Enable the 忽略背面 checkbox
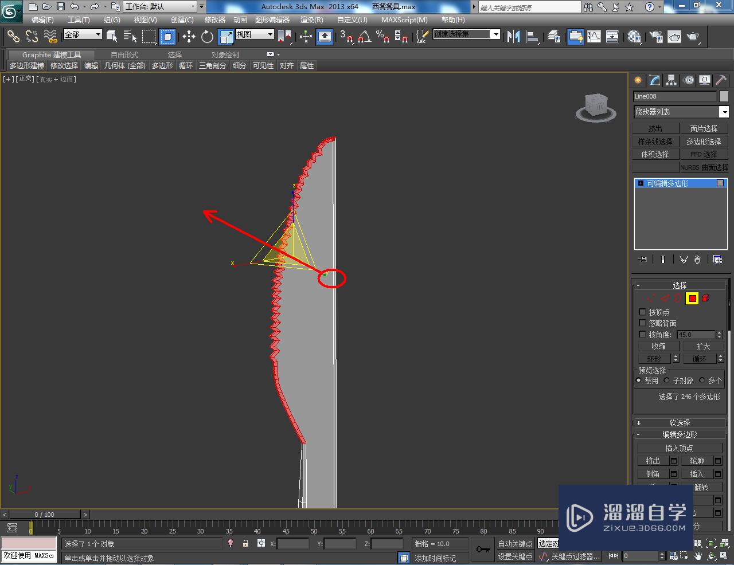 point(642,323)
